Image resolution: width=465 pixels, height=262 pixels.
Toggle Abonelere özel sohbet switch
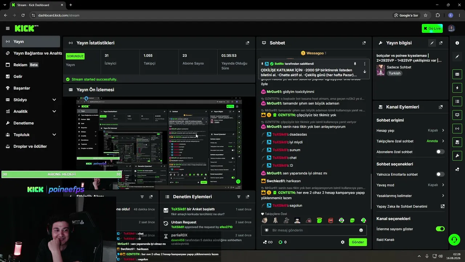(440, 152)
